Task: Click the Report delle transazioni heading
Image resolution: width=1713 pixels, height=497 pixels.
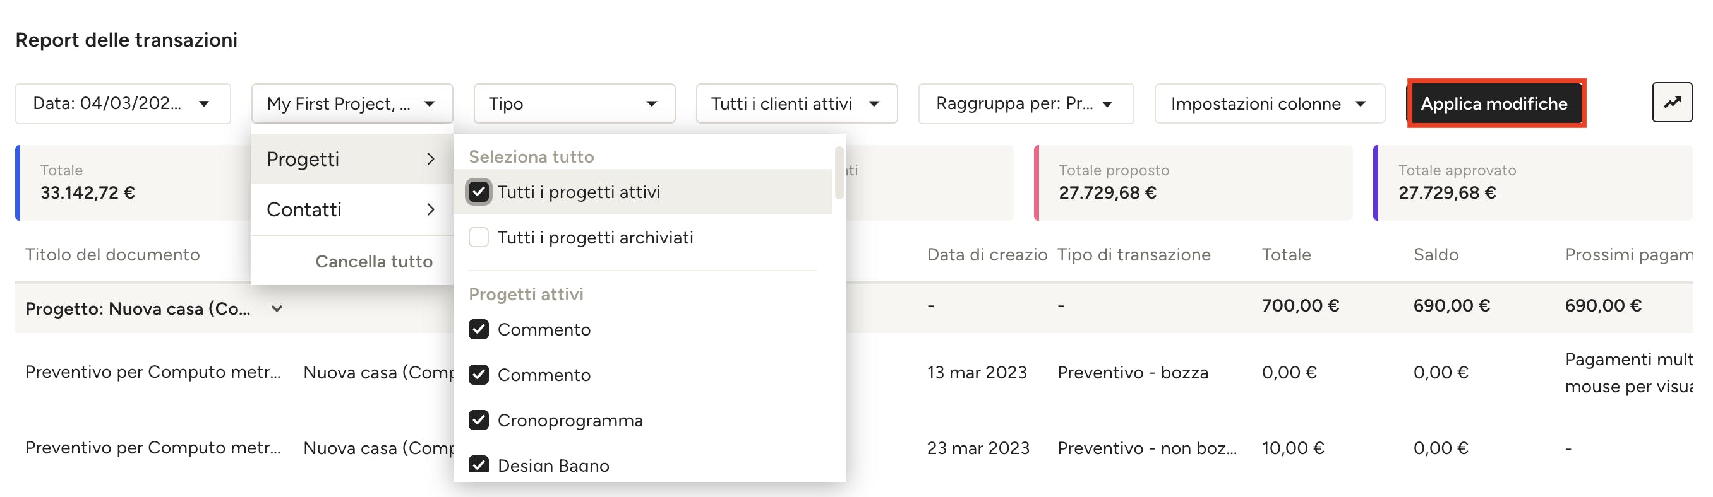Action: [x=126, y=40]
